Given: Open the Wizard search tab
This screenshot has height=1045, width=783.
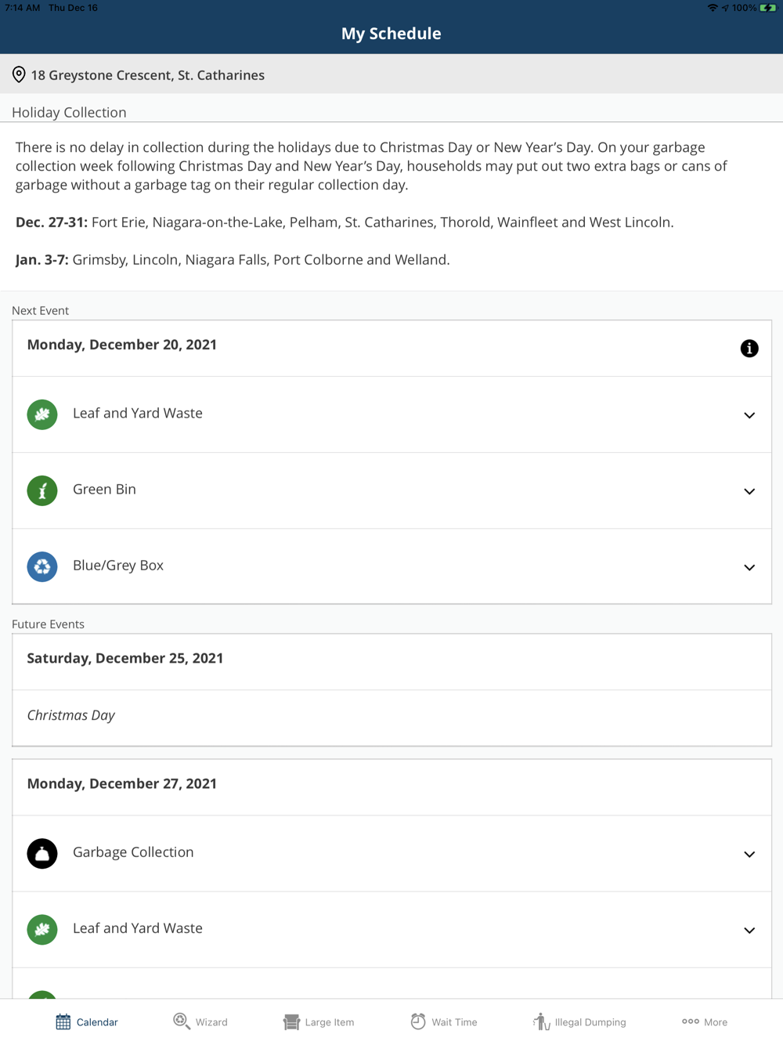Looking at the screenshot, I should [200, 1021].
